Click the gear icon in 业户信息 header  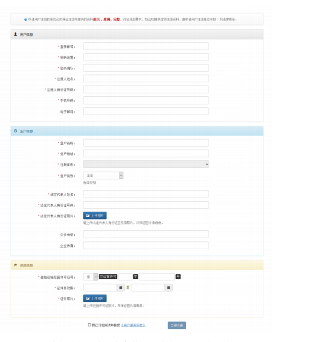click(x=15, y=131)
